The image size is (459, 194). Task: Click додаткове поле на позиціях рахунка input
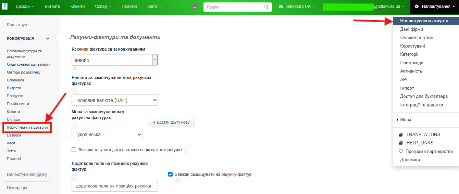click(115, 186)
